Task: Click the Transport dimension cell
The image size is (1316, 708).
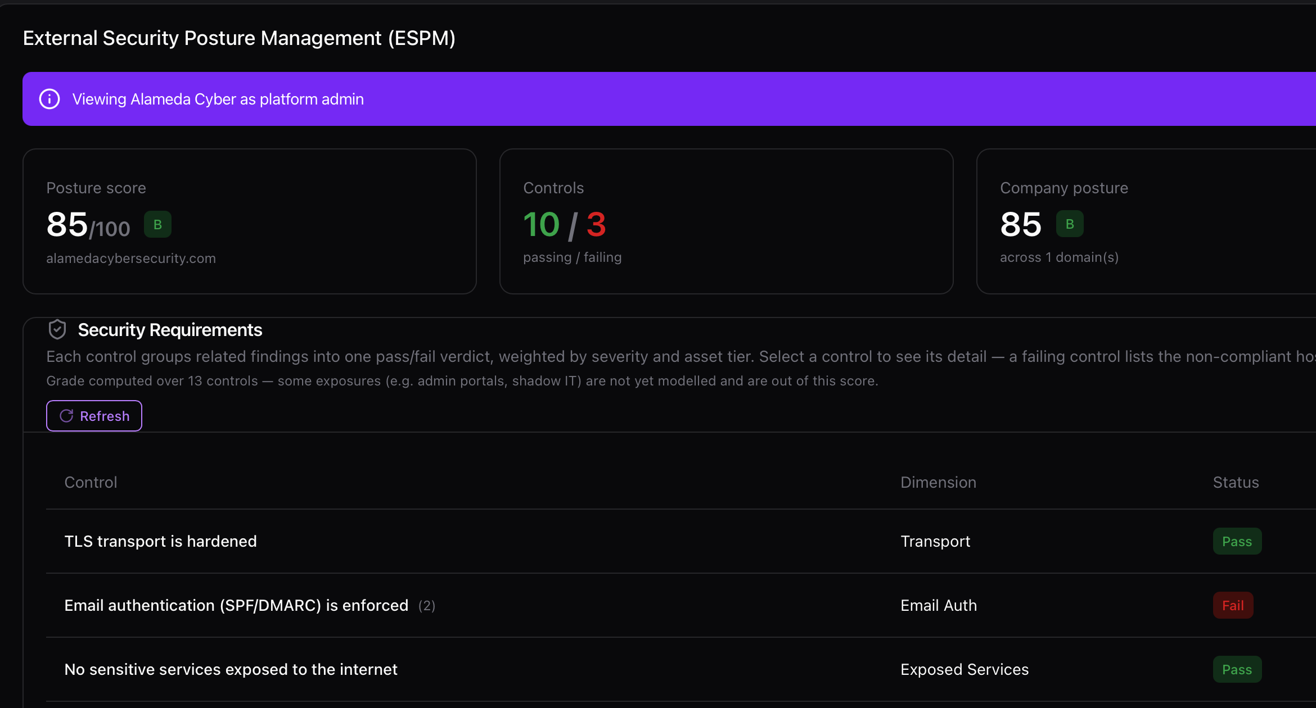Action: coord(935,541)
